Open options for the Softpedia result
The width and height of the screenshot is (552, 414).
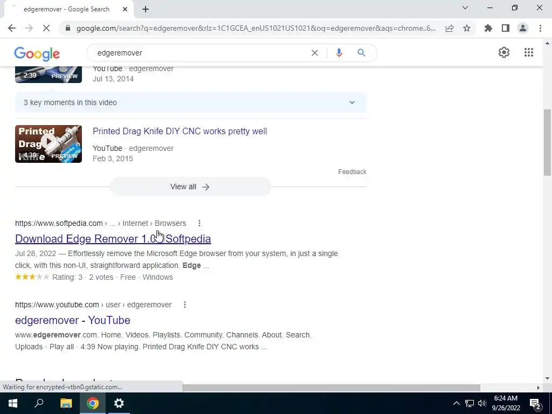[199, 223]
